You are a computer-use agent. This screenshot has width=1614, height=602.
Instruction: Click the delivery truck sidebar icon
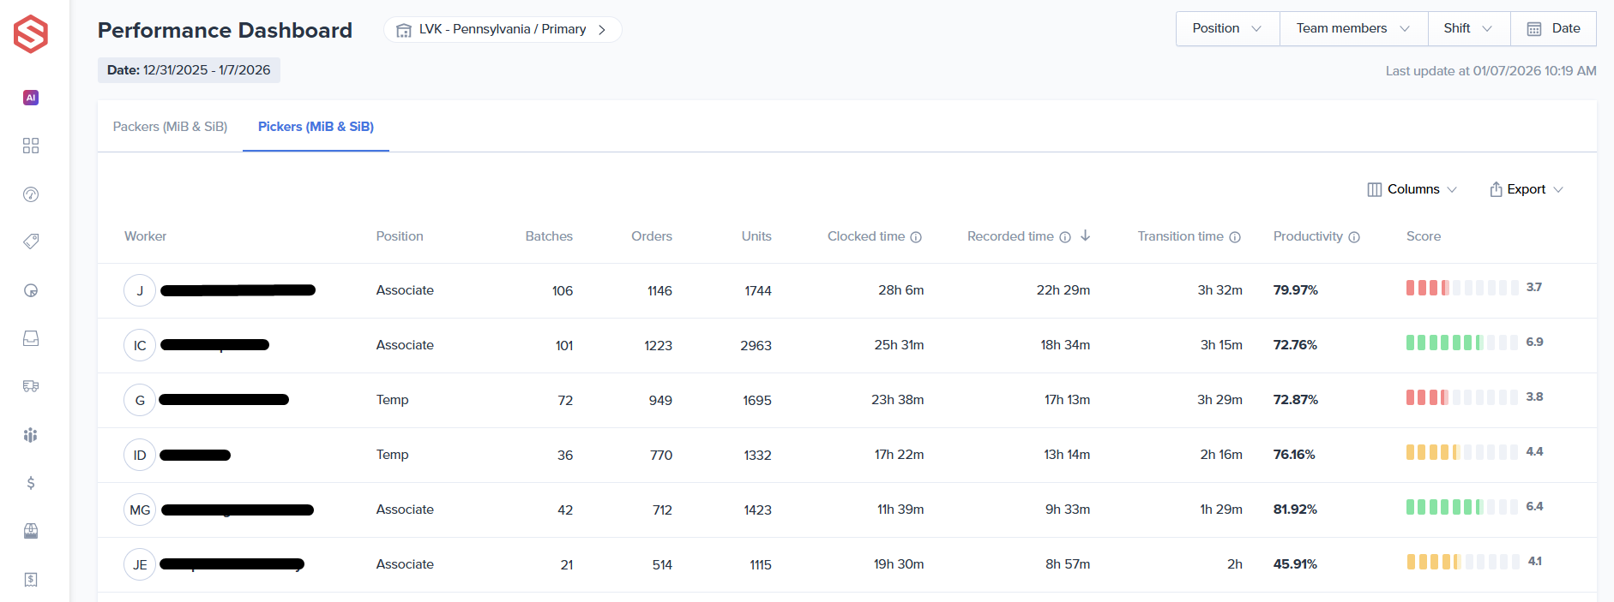coord(31,386)
